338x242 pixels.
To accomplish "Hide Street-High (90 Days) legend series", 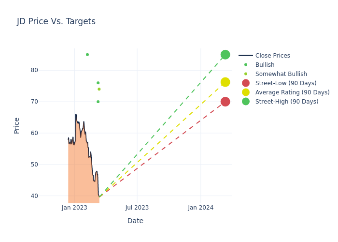I will tap(287, 102).
